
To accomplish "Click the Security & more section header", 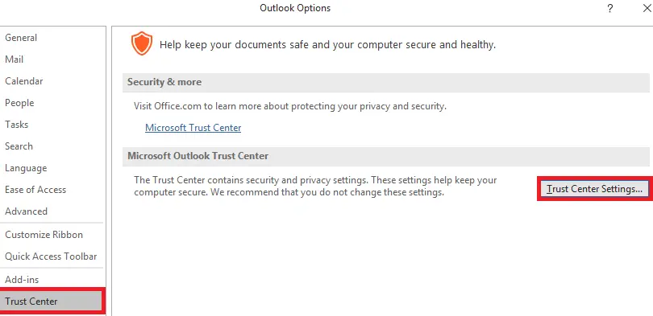I will pos(385,82).
